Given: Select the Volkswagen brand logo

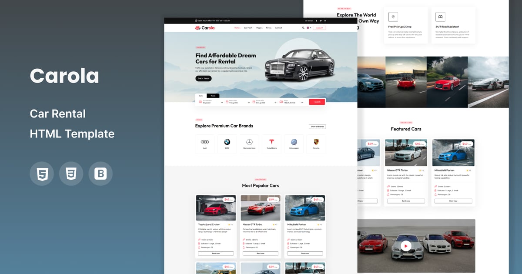Looking at the screenshot, I should pyautogui.click(x=294, y=142).
